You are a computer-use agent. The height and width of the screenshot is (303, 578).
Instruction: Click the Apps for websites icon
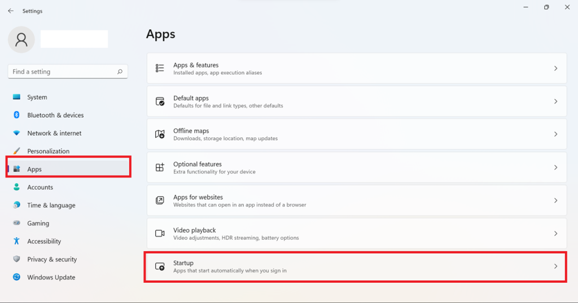pos(160,200)
